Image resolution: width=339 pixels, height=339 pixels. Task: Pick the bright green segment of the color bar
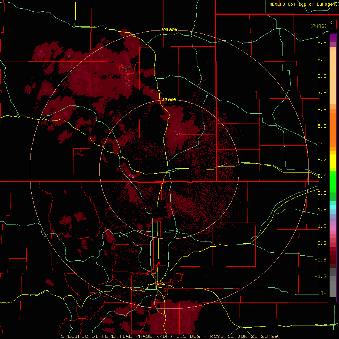click(333, 182)
